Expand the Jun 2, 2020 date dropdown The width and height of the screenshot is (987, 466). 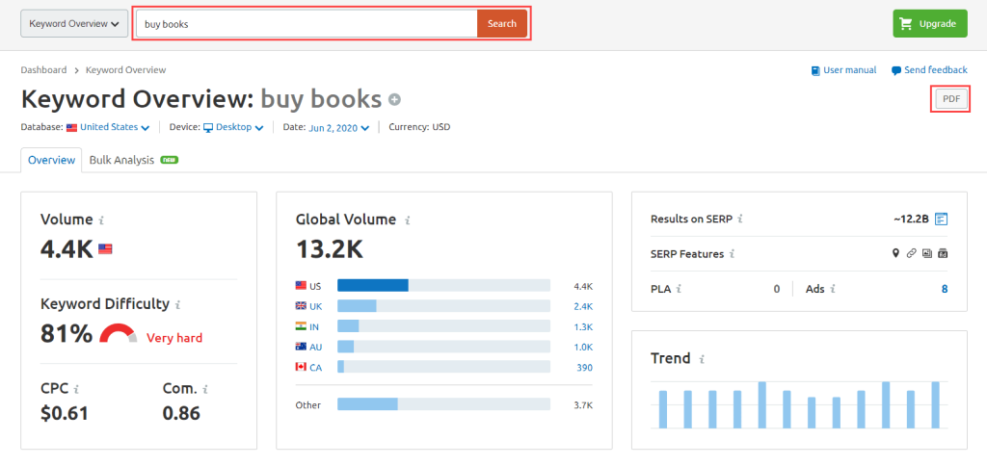click(338, 127)
